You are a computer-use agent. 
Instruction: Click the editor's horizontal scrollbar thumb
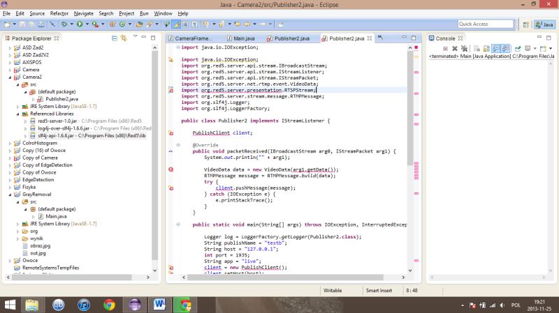click(285, 277)
